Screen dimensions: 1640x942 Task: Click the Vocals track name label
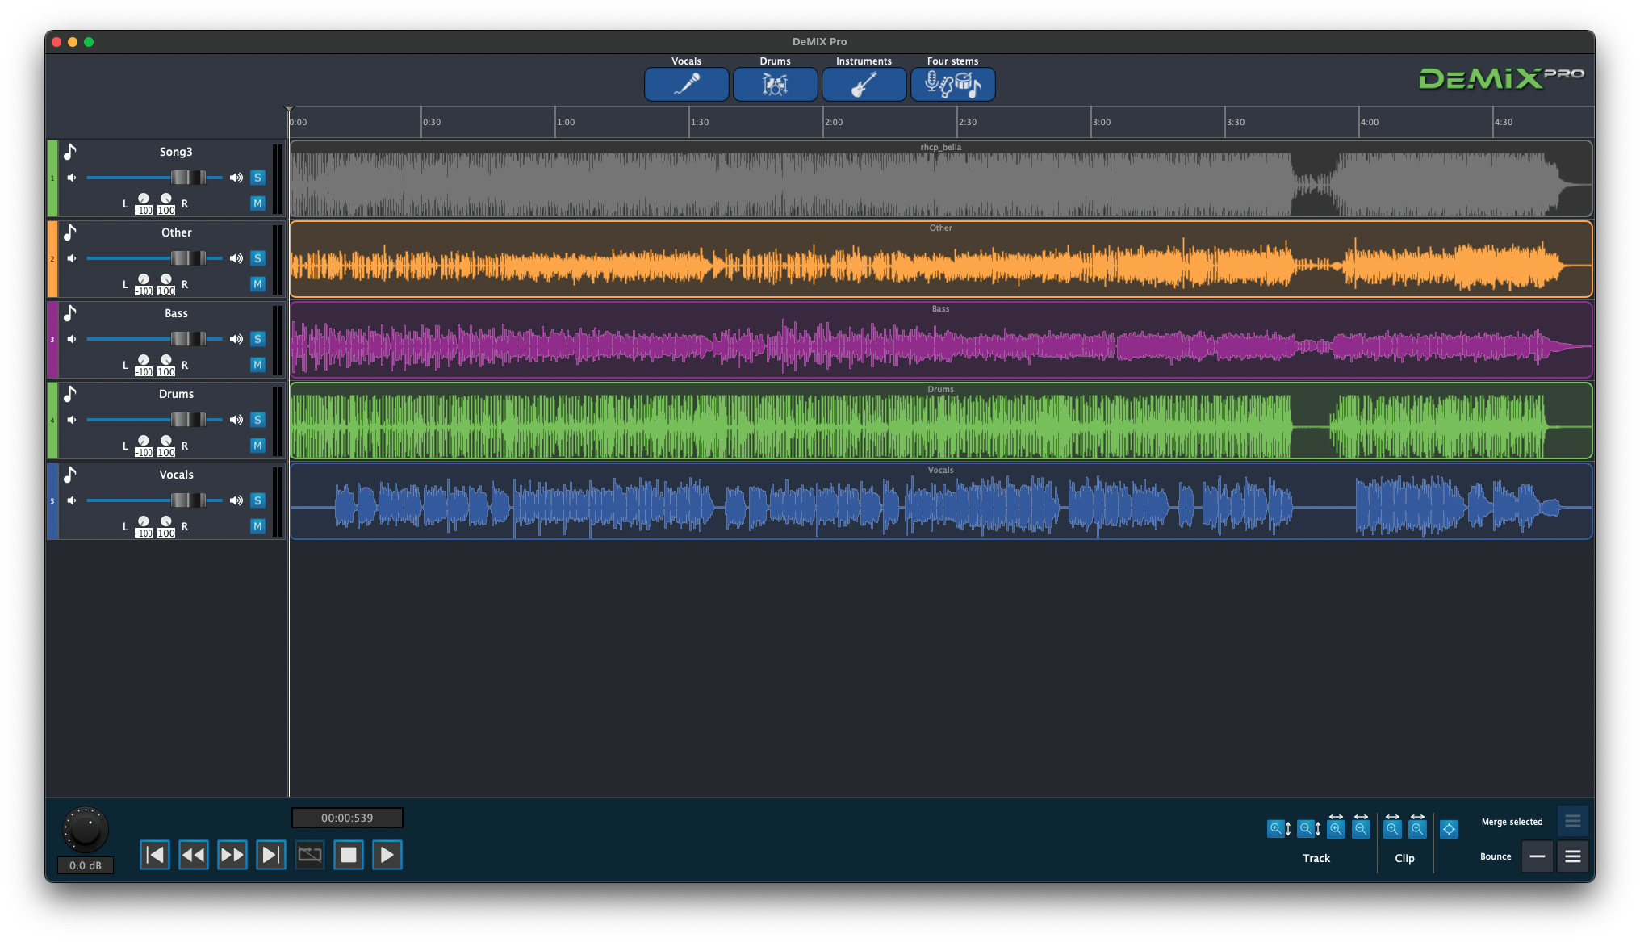pos(176,475)
